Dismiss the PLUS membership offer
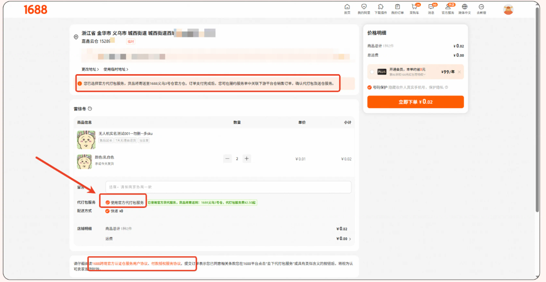The height and width of the screenshot is (282, 546). [459, 72]
